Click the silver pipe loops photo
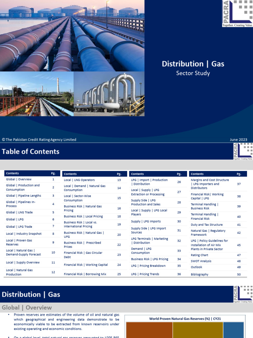The width and height of the screenshot is (253, 338). click(x=109, y=94)
